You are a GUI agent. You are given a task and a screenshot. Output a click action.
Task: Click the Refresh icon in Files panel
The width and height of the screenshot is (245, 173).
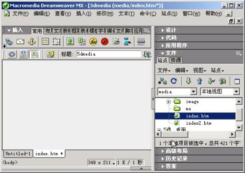coord(174,81)
